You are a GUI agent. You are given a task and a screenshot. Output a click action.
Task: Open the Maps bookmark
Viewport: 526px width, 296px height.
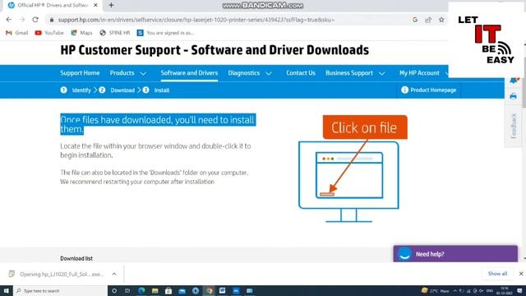[81, 33]
